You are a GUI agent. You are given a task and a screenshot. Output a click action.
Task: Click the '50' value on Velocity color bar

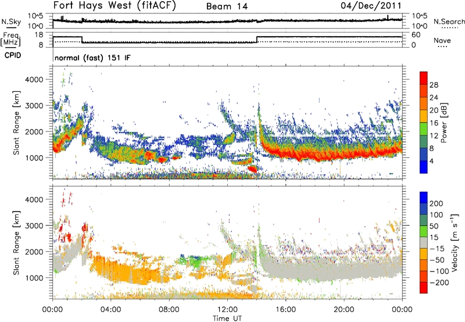pos(434,226)
